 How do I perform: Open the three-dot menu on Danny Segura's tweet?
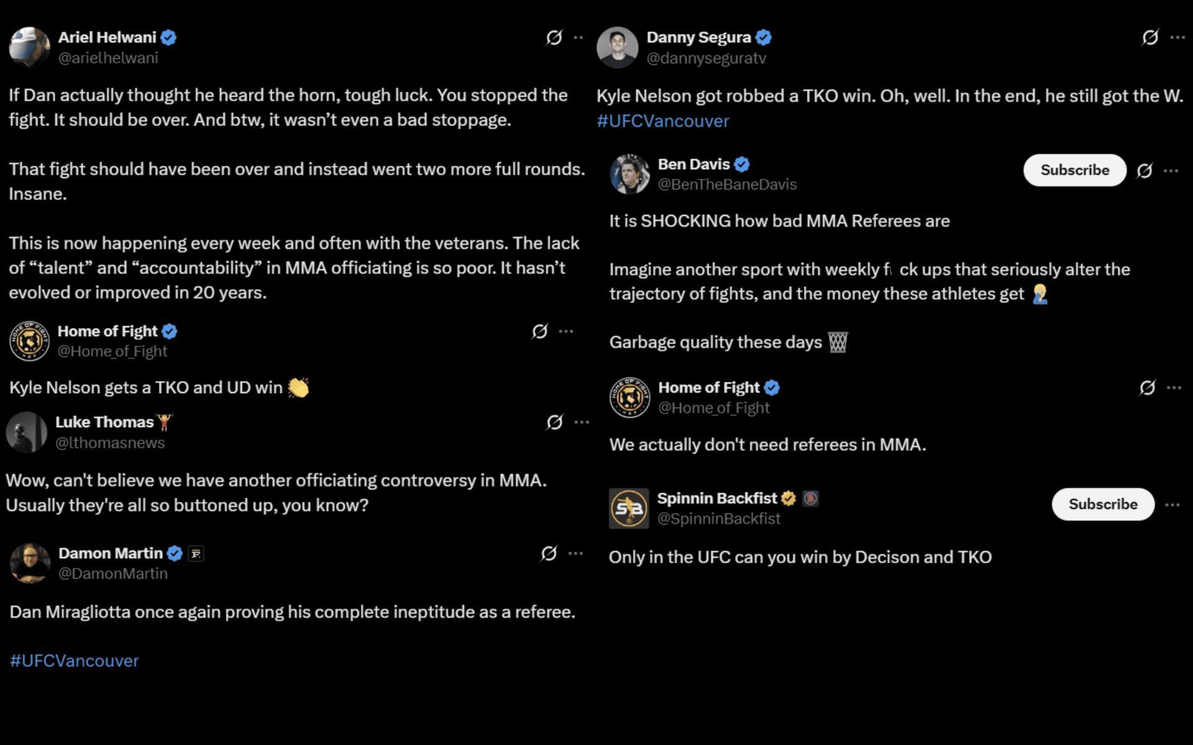(x=1177, y=38)
